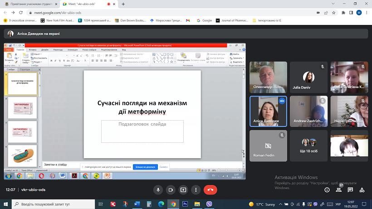372x209 pixels.
Task: Open Microsoft Edge from taskbar
Action: [x=161, y=204]
